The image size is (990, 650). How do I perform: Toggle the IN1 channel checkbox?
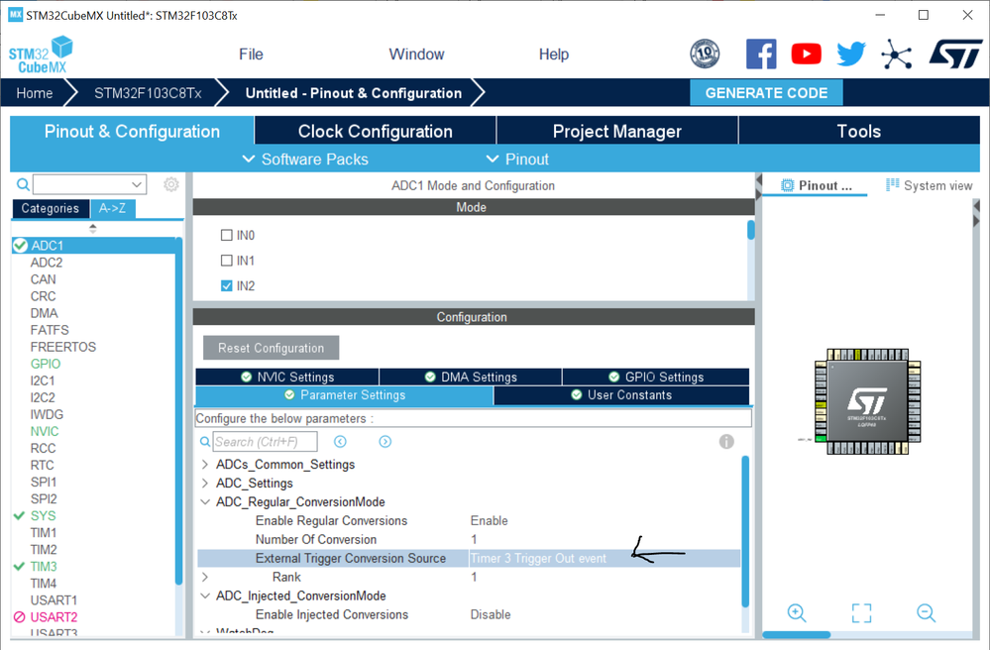click(x=227, y=261)
